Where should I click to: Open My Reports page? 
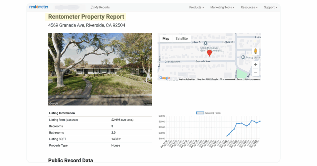coord(100,7)
